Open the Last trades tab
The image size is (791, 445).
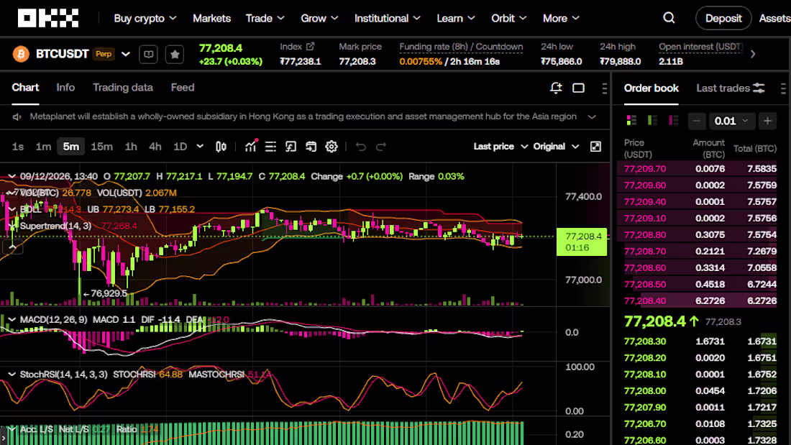723,88
